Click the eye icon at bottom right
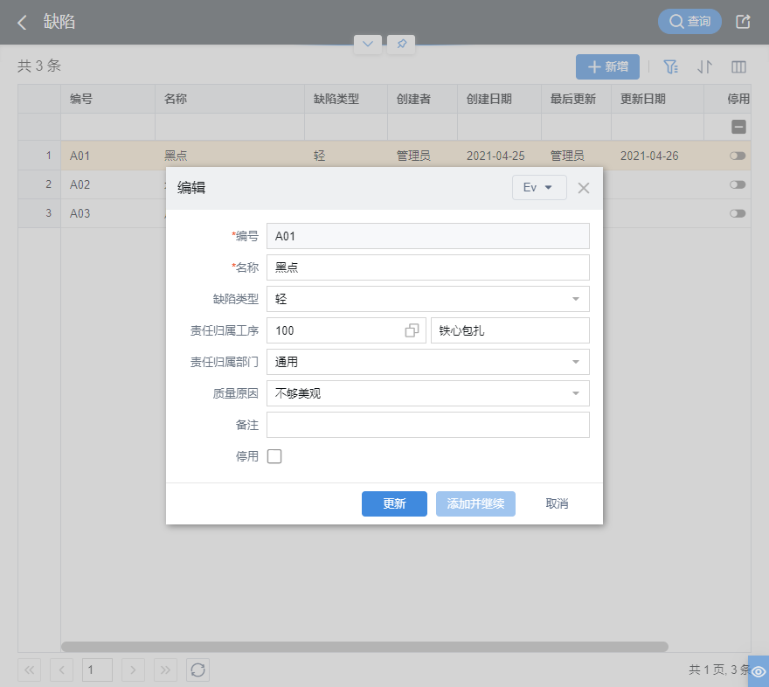 click(759, 671)
